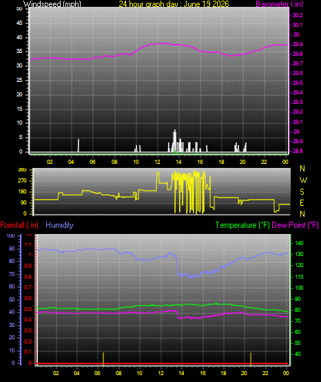Click the 'Humidity' legend label
The image size is (321, 382).
coord(59,224)
